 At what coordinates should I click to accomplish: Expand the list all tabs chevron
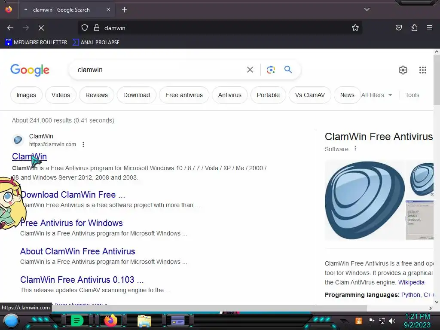(x=367, y=9)
